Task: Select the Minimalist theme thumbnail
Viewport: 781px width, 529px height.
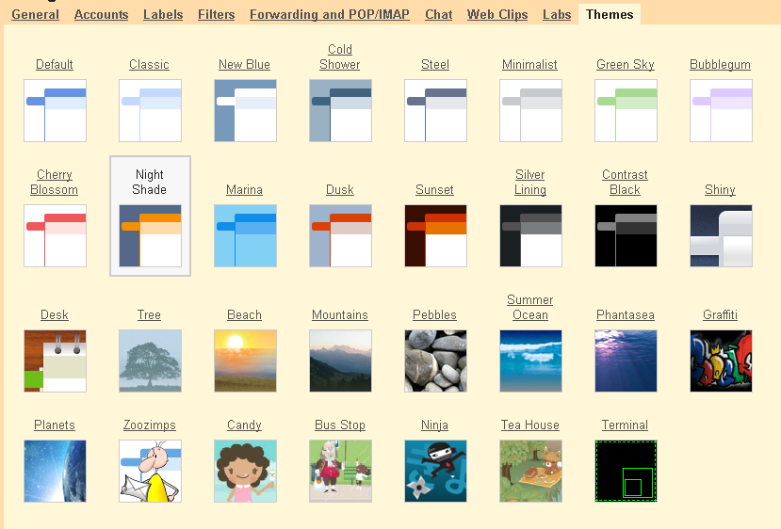Action: point(531,110)
